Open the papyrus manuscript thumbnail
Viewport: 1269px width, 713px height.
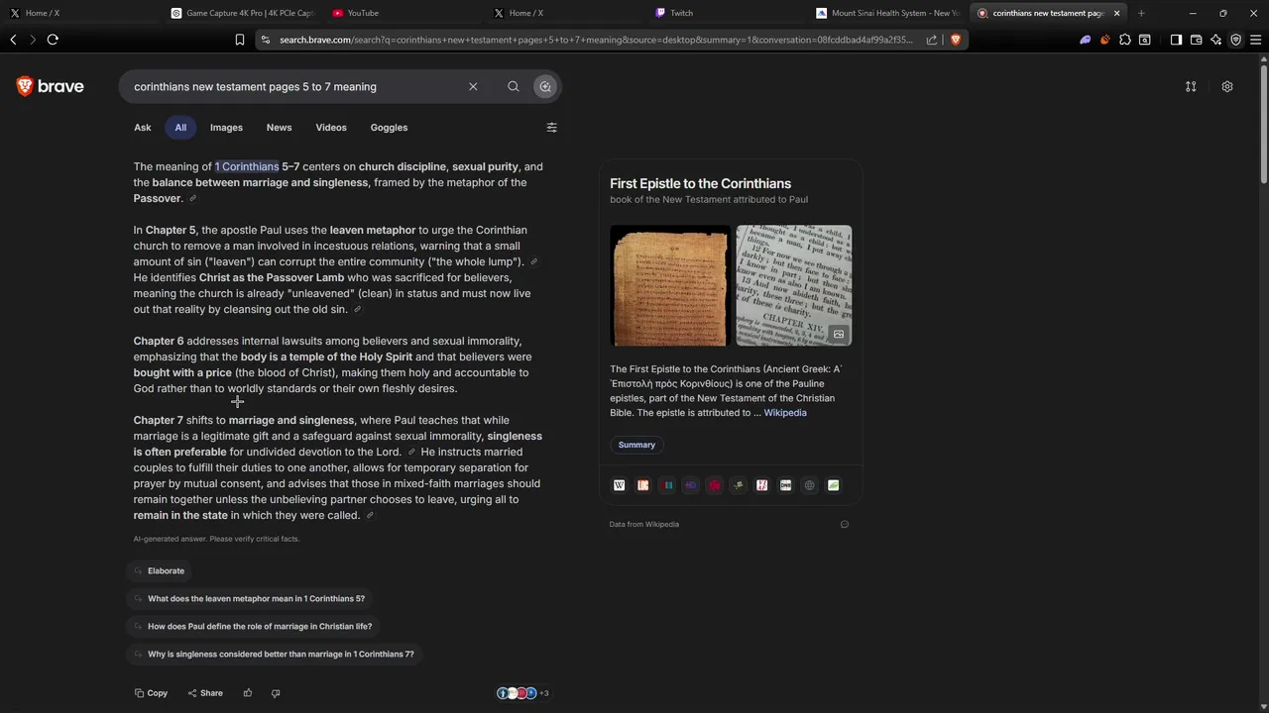tap(670, 285)
